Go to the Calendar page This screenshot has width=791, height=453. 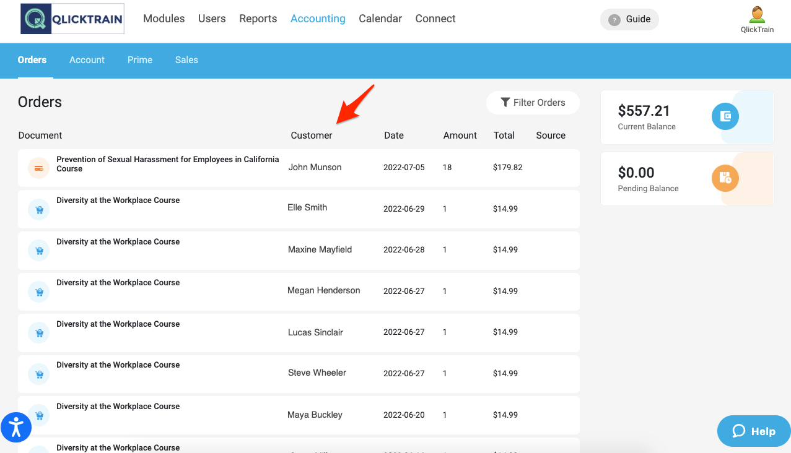coord(380,19)
